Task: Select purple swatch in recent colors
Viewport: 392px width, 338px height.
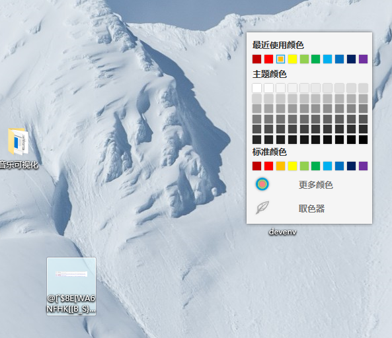Action: pos(364,59)
